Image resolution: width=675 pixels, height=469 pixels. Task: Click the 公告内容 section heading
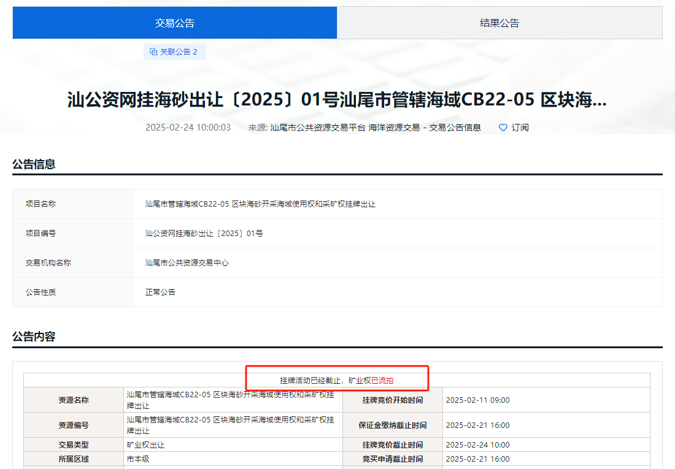(x=34, y=337)
